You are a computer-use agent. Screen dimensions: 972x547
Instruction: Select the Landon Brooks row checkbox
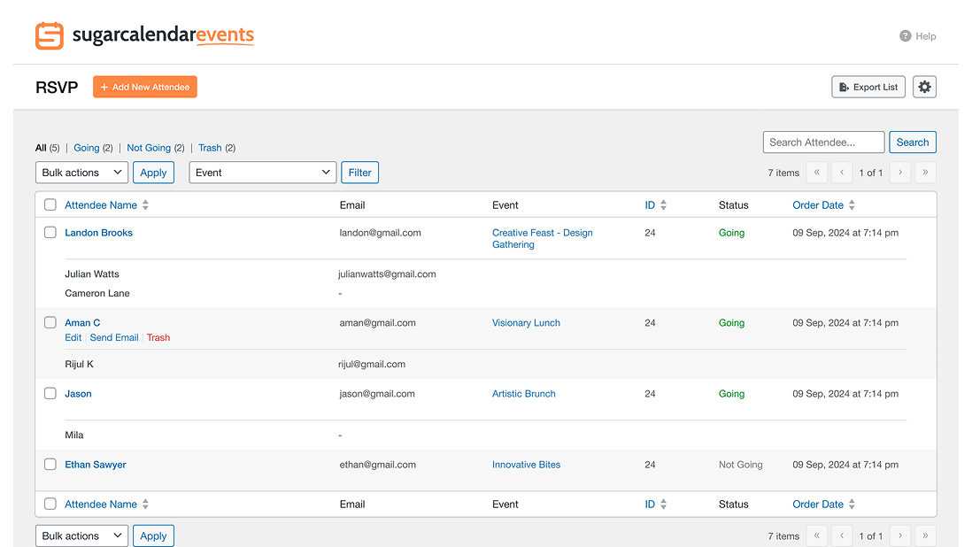click(x=50, y=233)
